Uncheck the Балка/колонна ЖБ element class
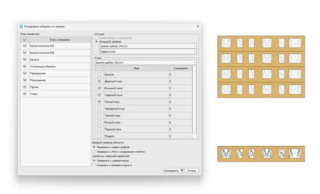Image resolution: width=320 pixels, height=194 pixels. point(25,46)
